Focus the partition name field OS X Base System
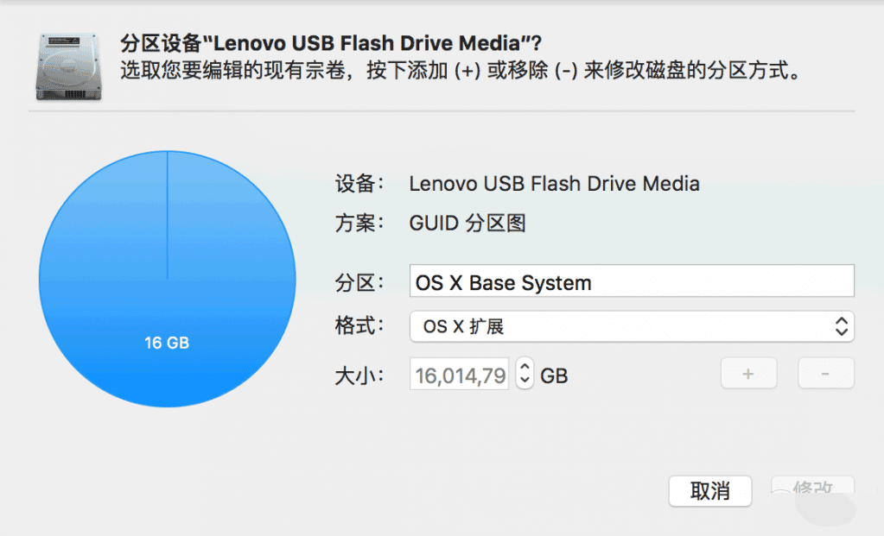 [631, 282]
